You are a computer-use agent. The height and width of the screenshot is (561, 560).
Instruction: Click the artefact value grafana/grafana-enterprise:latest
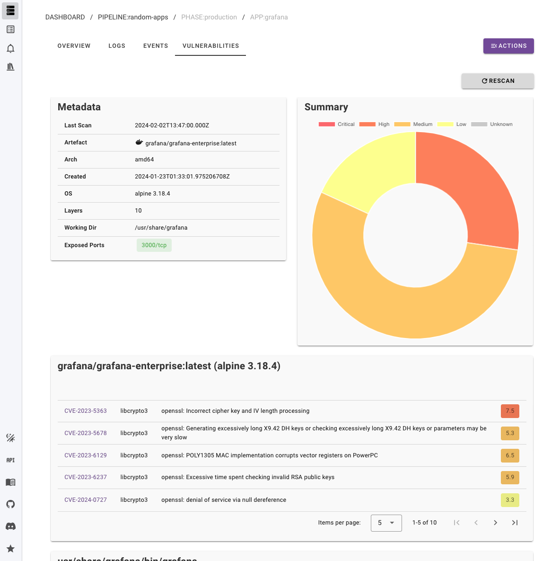click(x=191, y=143)
